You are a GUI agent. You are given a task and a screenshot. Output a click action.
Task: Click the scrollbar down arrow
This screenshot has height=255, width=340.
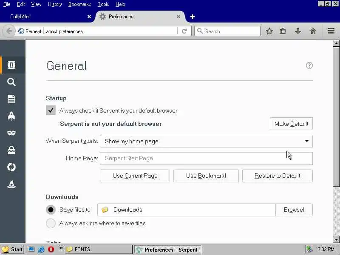pos(336,240)
